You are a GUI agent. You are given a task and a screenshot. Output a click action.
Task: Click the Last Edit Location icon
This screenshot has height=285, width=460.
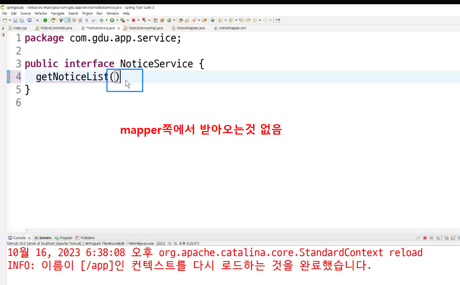point(242,20)
